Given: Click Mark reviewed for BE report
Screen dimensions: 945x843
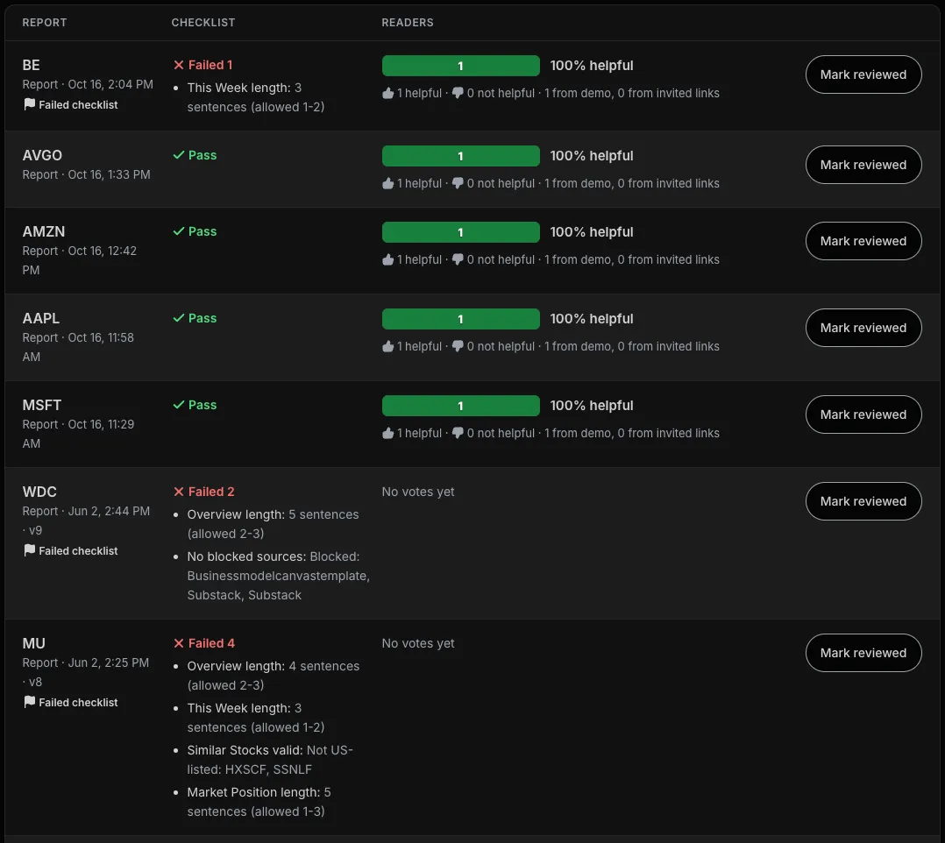Looking at the screenshot, I should (863, 74).
